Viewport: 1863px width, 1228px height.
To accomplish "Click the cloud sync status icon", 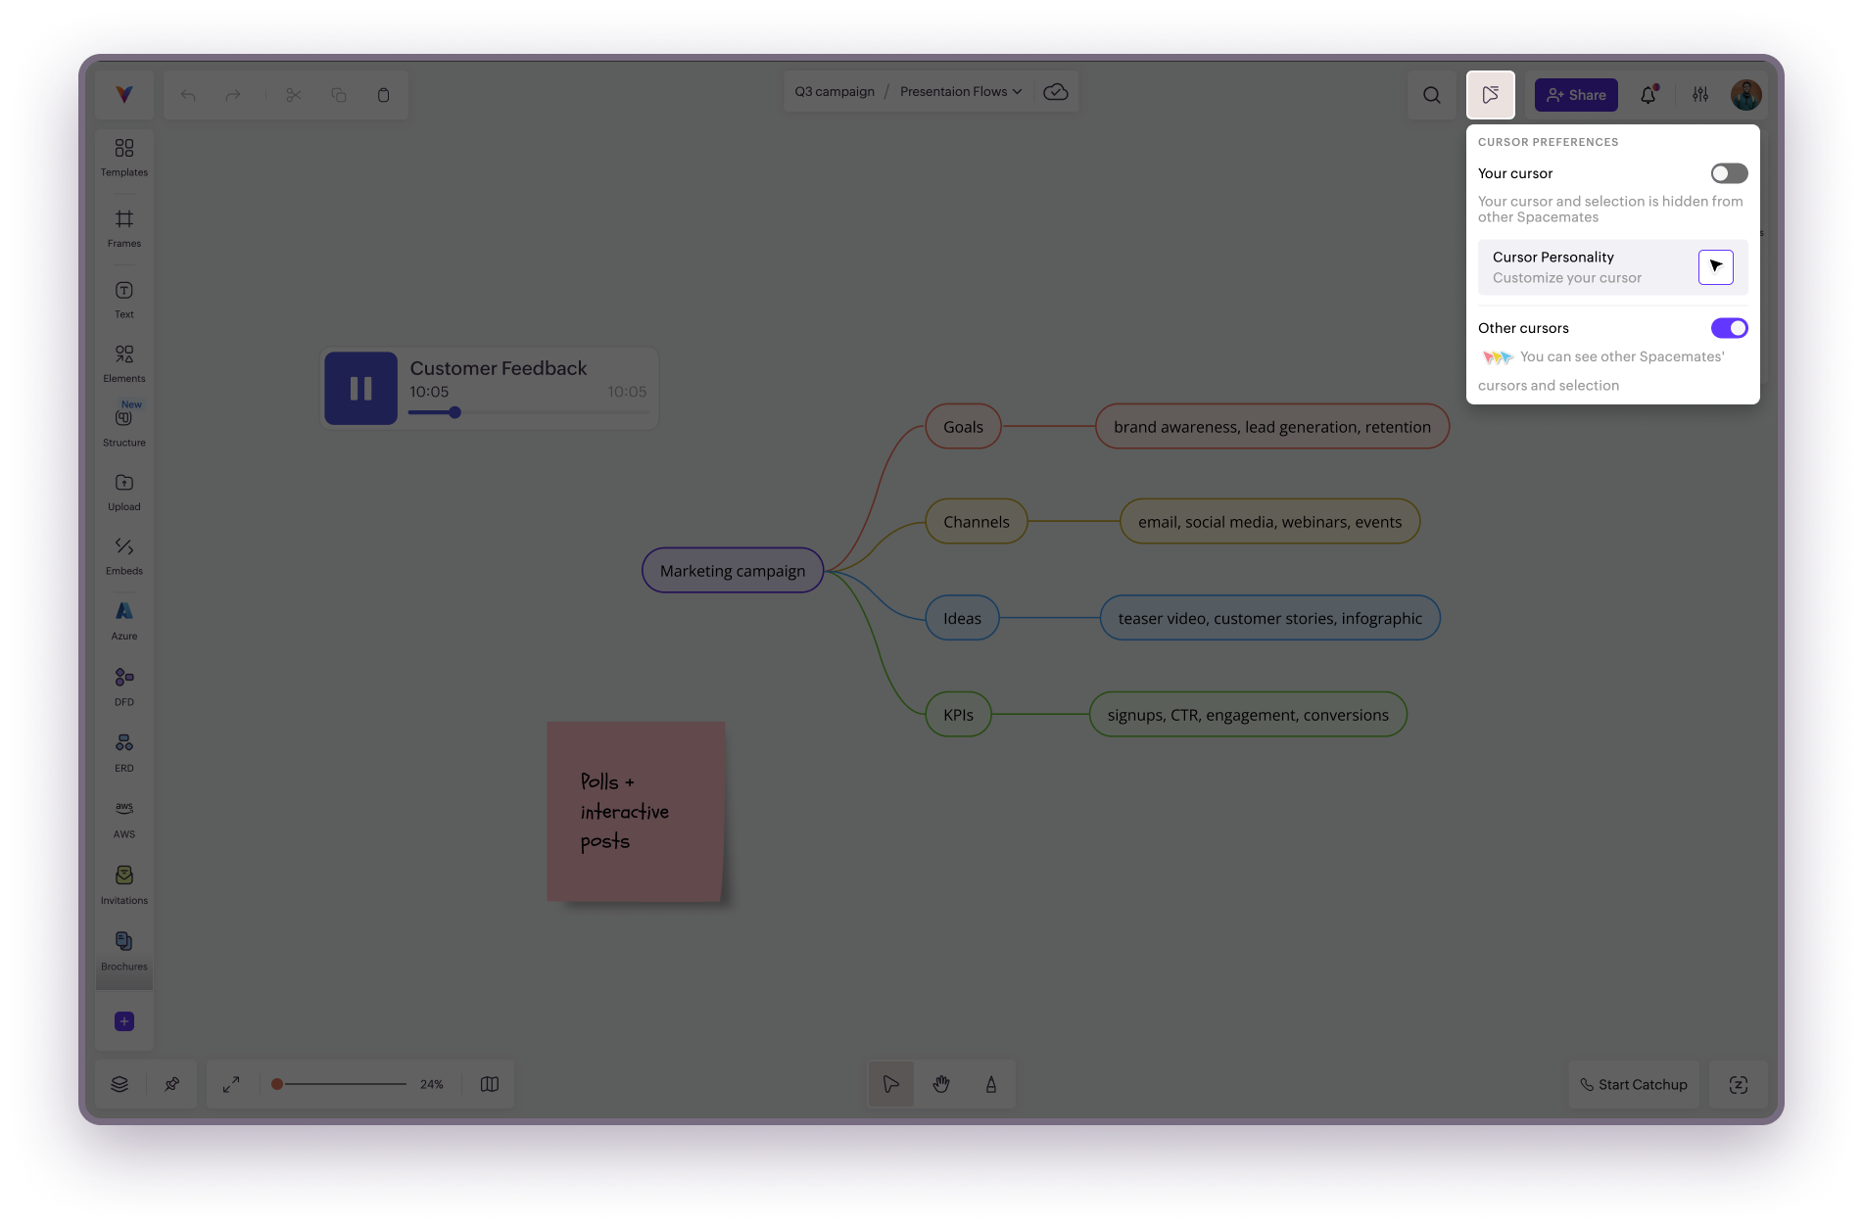I will pyautogui.click(x=1056, y=92).
